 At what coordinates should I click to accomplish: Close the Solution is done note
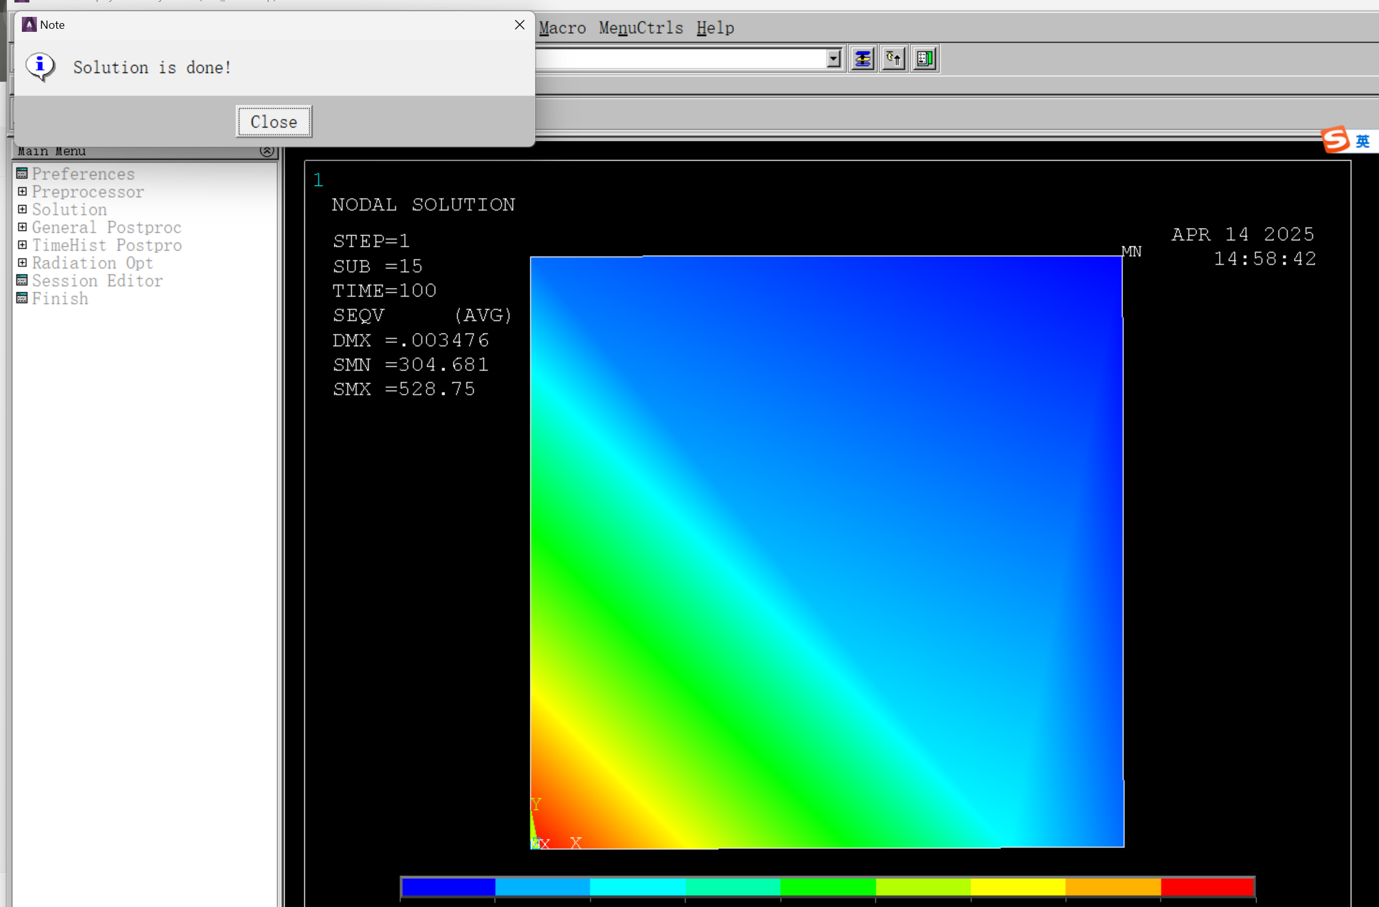[x=273, y=121]
